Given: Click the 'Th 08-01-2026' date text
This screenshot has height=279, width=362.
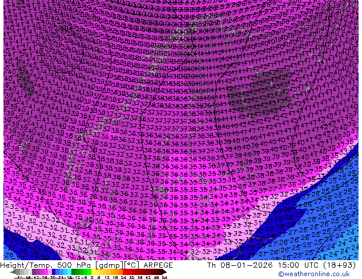Looking at the screenshot, I should click(x=240, y=265).
